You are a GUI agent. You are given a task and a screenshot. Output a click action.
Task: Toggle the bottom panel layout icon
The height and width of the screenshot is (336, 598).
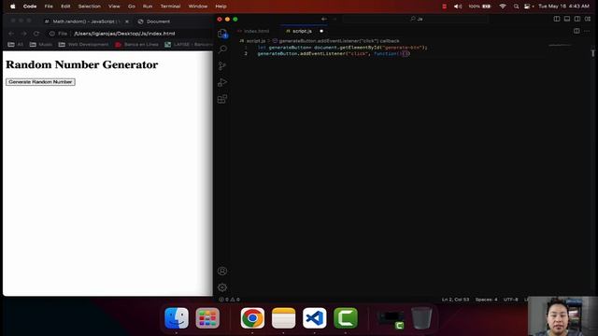[x=567, y=19]
